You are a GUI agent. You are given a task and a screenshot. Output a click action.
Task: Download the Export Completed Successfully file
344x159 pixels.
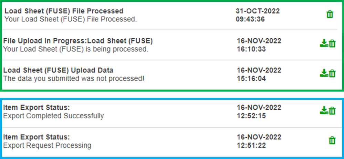pyautogui.click(x=323, y=110)
